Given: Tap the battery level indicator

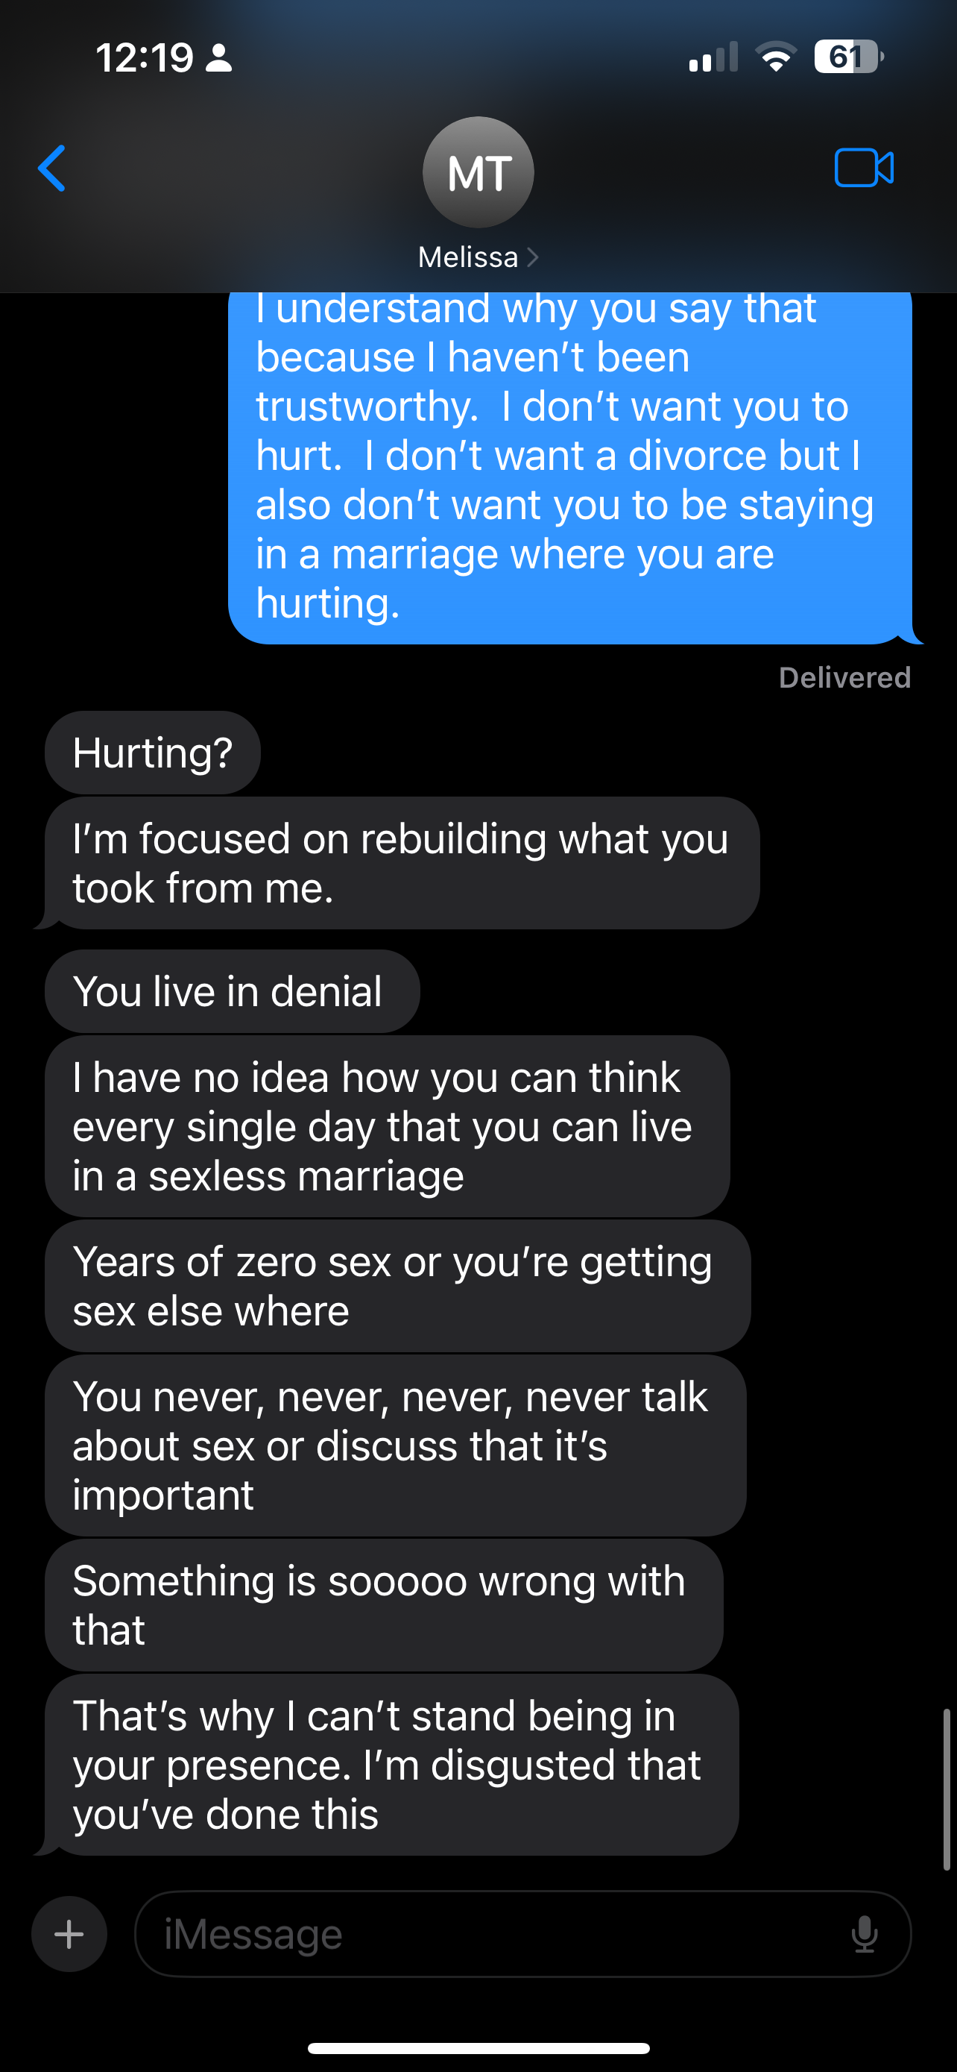Looking at the screenshot, I should (847, 57).
